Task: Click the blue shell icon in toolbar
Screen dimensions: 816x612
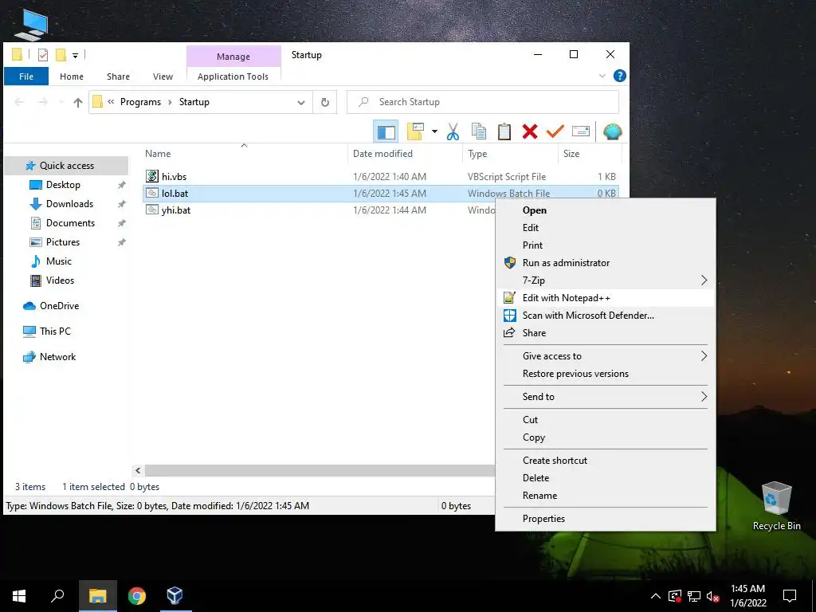Action: click(x=613, y=131)
